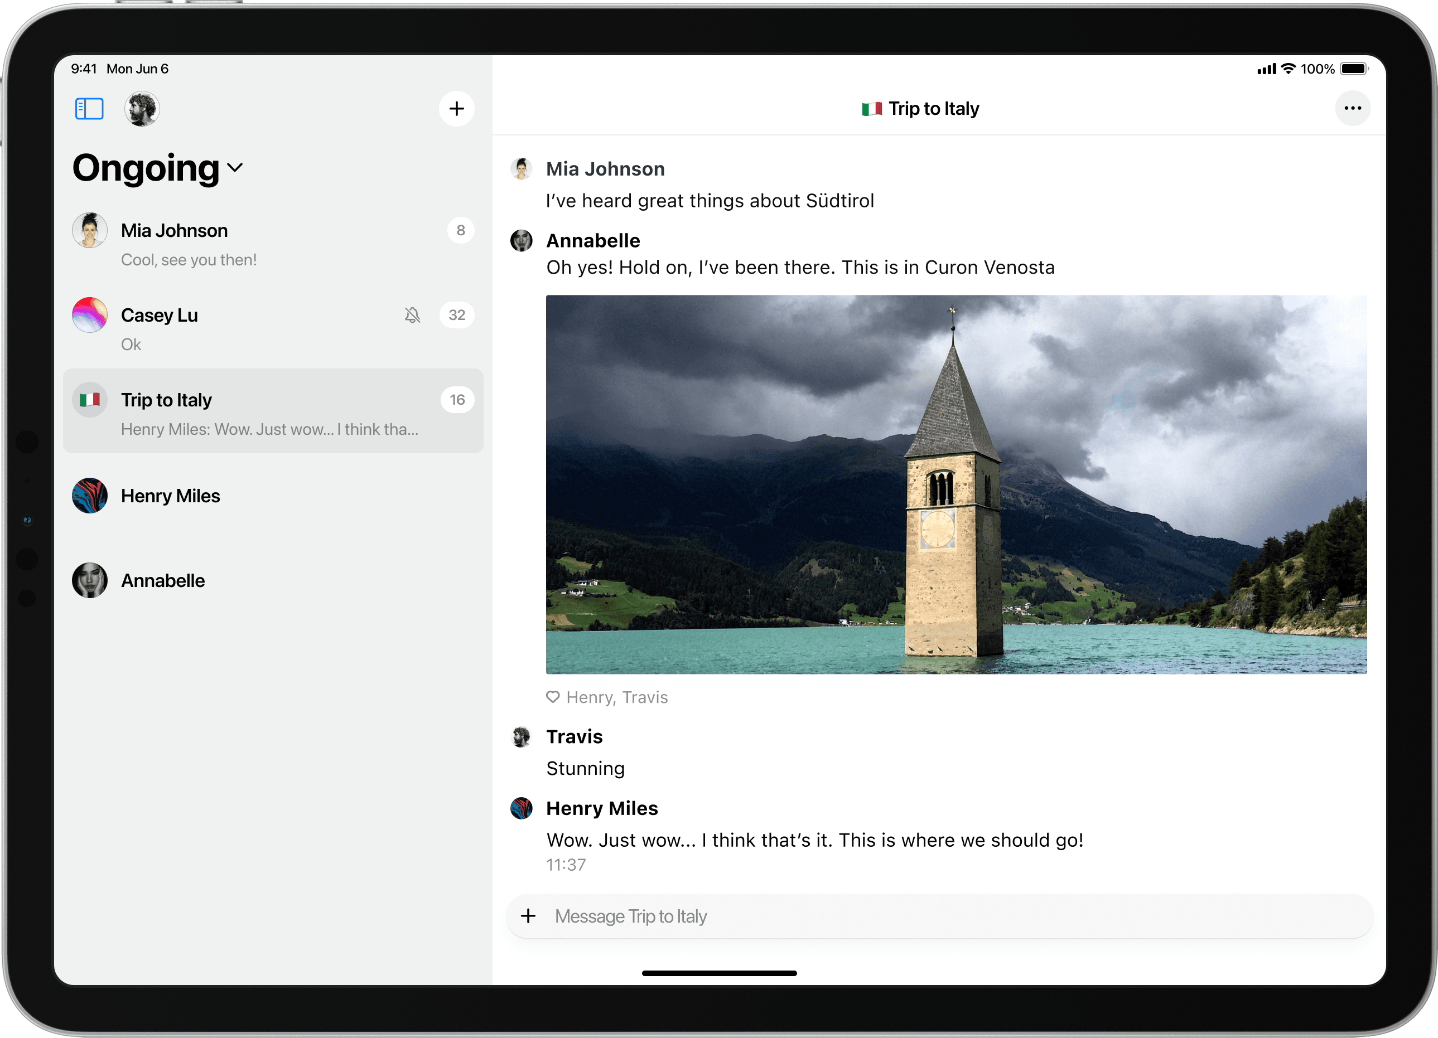Start a new conversation with plus button

456,108
